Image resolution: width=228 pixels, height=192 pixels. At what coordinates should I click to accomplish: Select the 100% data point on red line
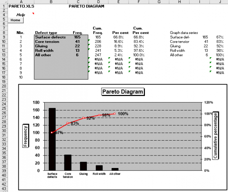(x=114, y=114)
